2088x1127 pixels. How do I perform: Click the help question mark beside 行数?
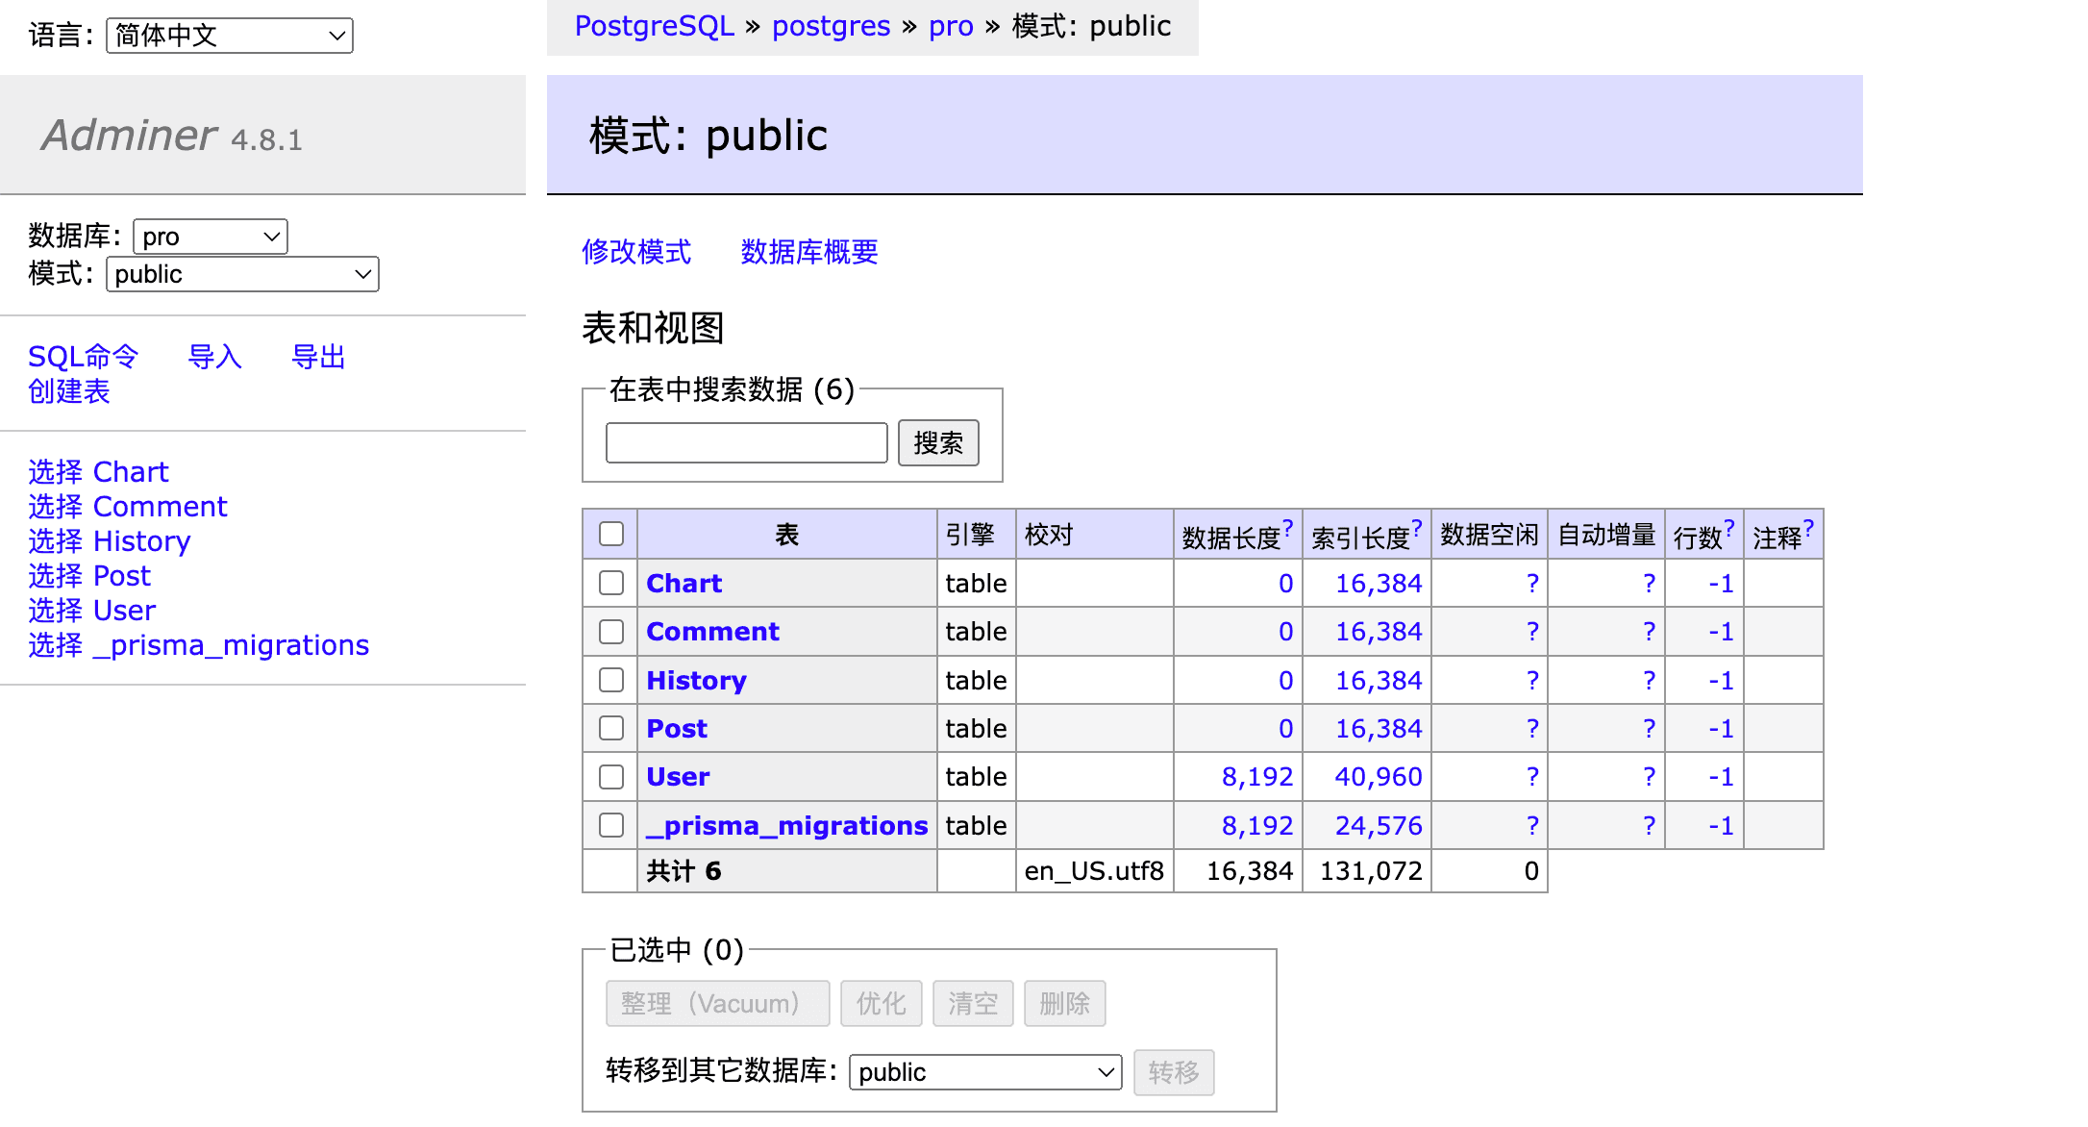[1729, 526]
